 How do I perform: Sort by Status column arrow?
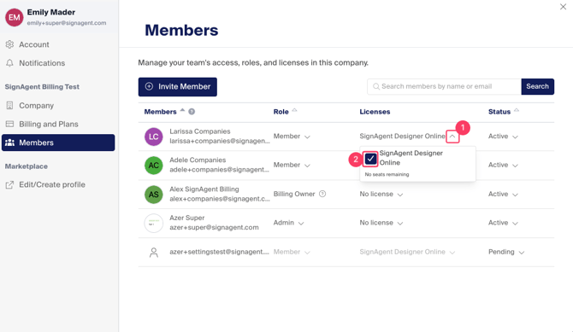click(x=517, y=111)
